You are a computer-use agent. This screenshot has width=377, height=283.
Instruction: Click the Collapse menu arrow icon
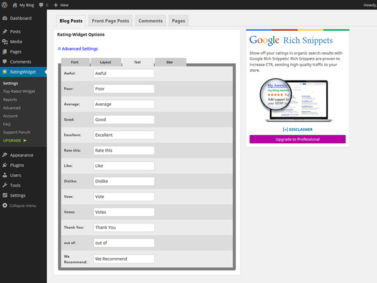click(x=5, y=206)
